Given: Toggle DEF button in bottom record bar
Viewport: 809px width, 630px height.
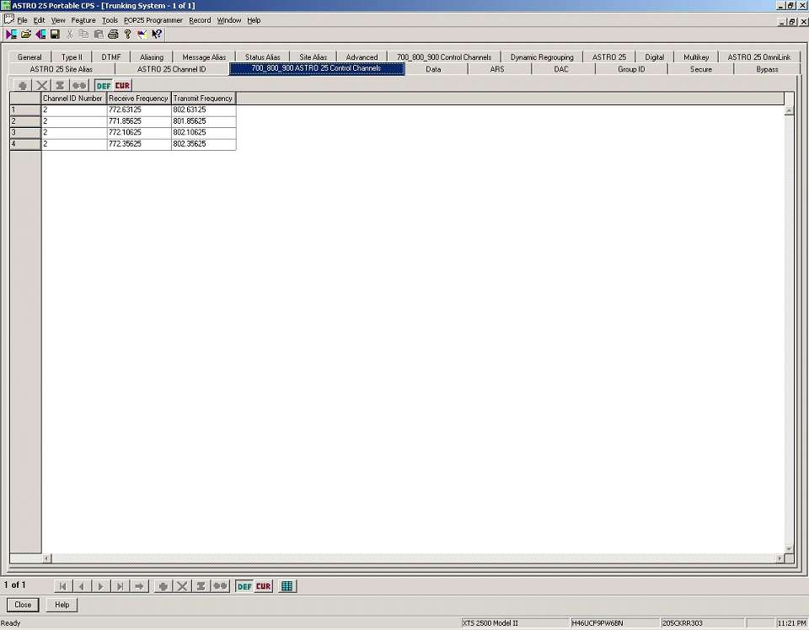Looking at the screenshot, I should [x=244, y=586].
